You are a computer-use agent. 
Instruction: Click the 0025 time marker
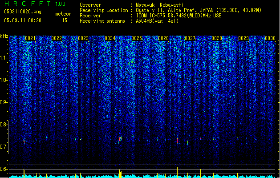(x=137, y=38)
